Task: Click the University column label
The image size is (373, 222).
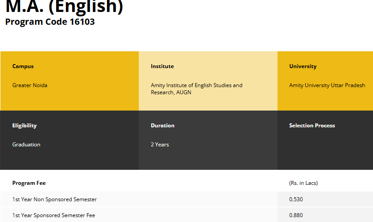Action: (303, 66)
